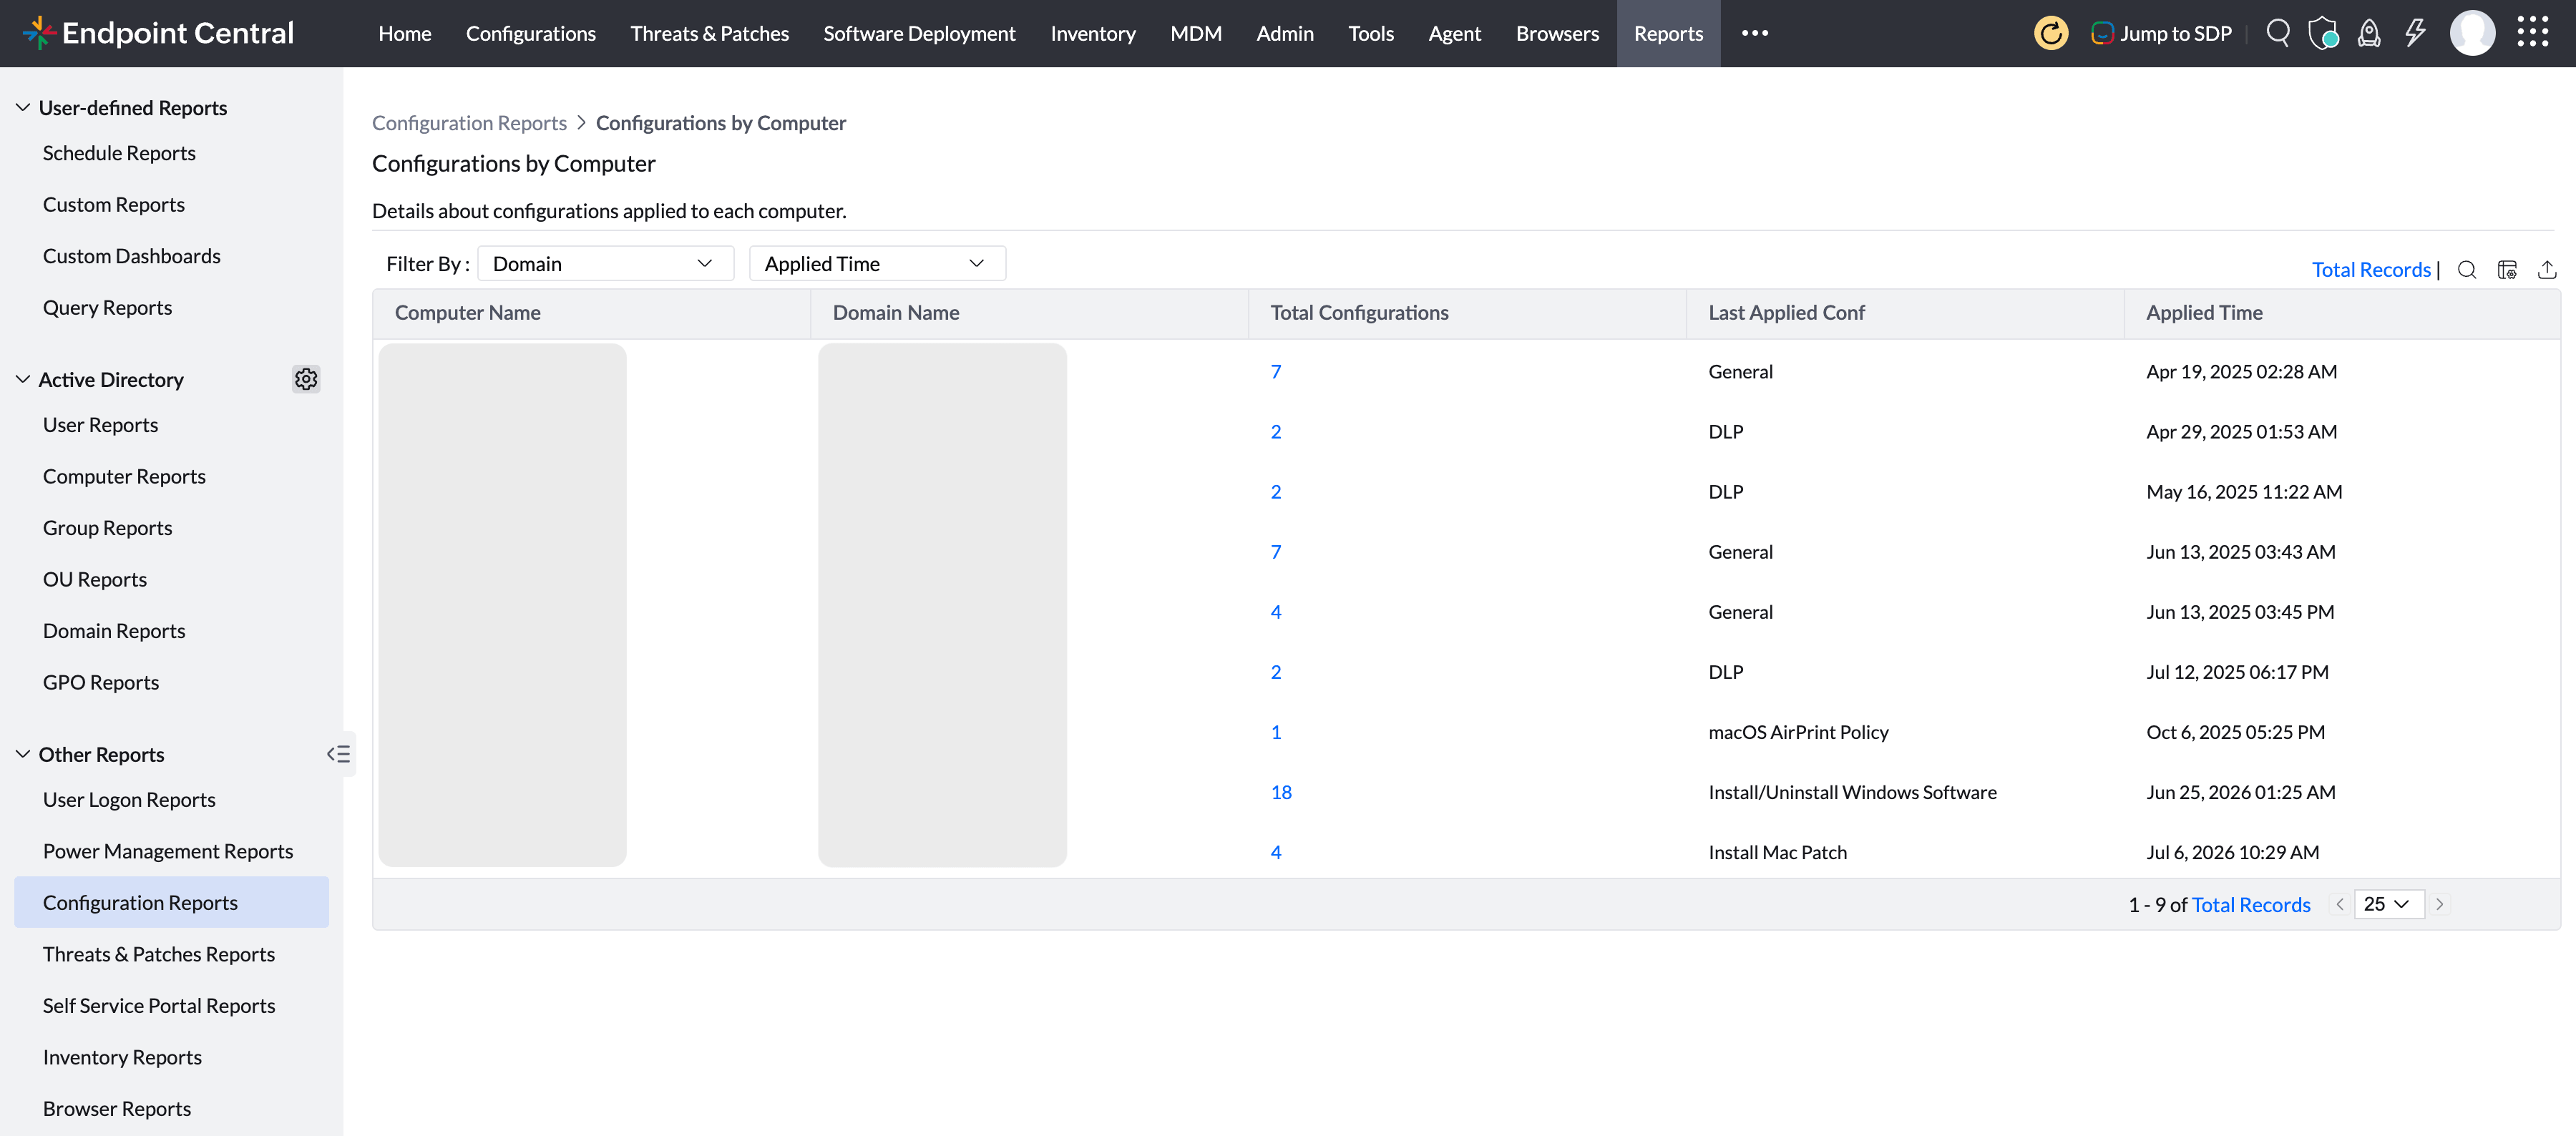
Task: Open the header search magnifier icon
Action: 2278,33
